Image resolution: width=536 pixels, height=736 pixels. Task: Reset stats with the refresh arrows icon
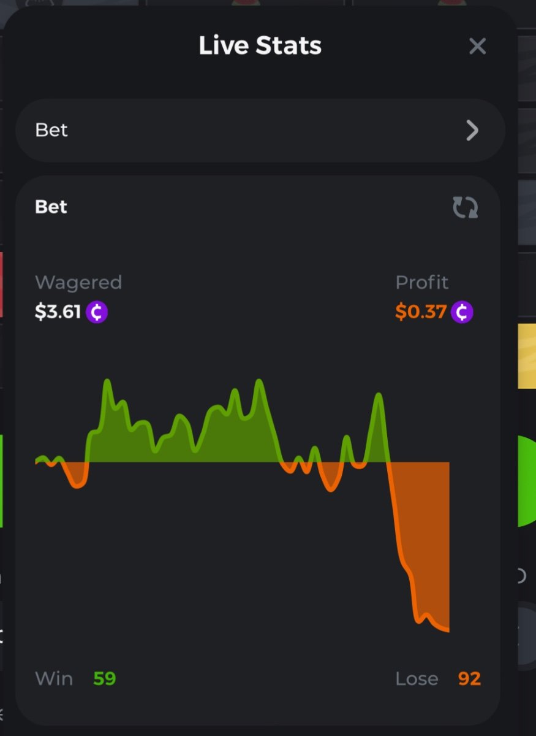[x=466, y=208]
